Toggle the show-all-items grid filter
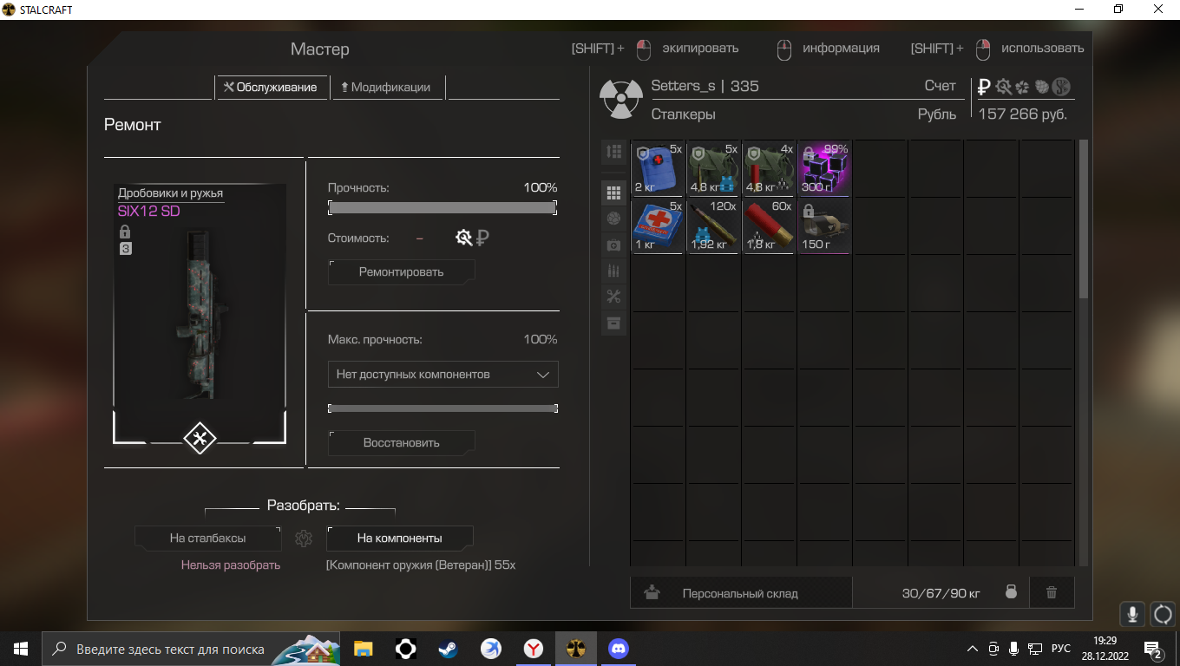The image size is (1180, 666). (x=614, y=193)
